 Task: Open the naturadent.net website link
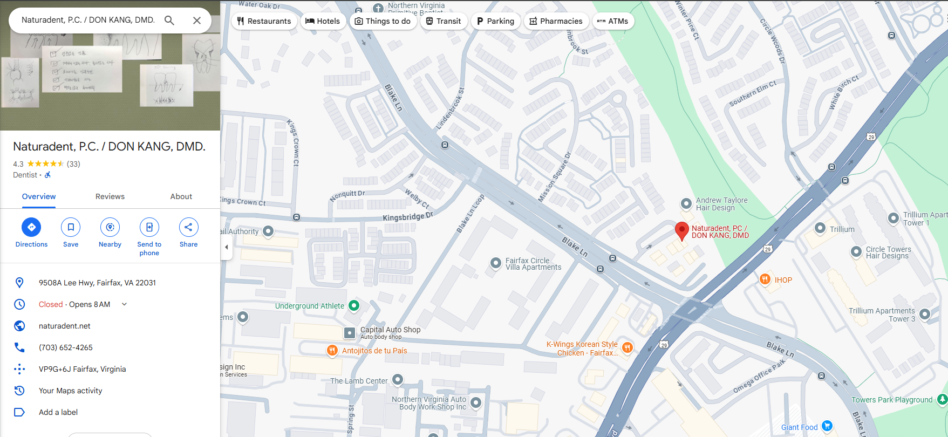[65, 326]
